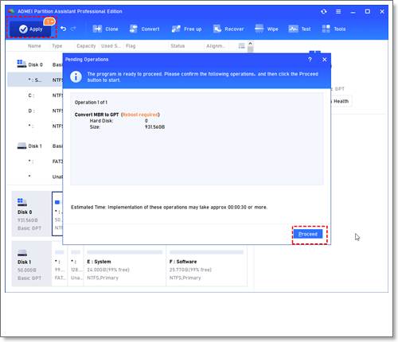Open the Convert menu
The width and height of the screenshot is (398, 342).
coord(144,29)
